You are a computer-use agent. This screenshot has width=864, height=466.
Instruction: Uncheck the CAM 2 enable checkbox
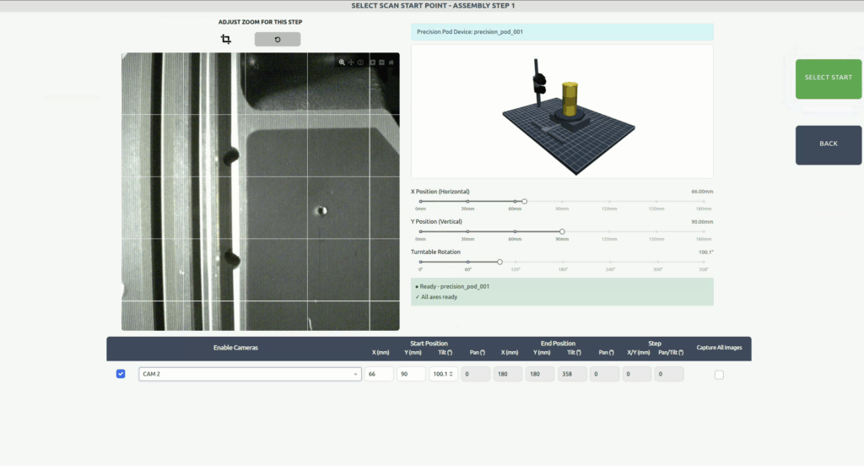[x=121, y=374]
